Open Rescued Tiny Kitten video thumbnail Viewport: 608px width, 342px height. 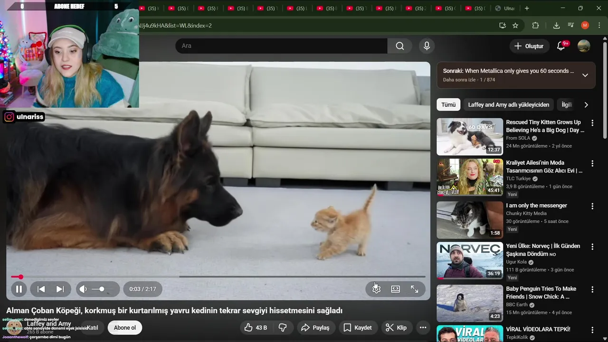point(470,137)
